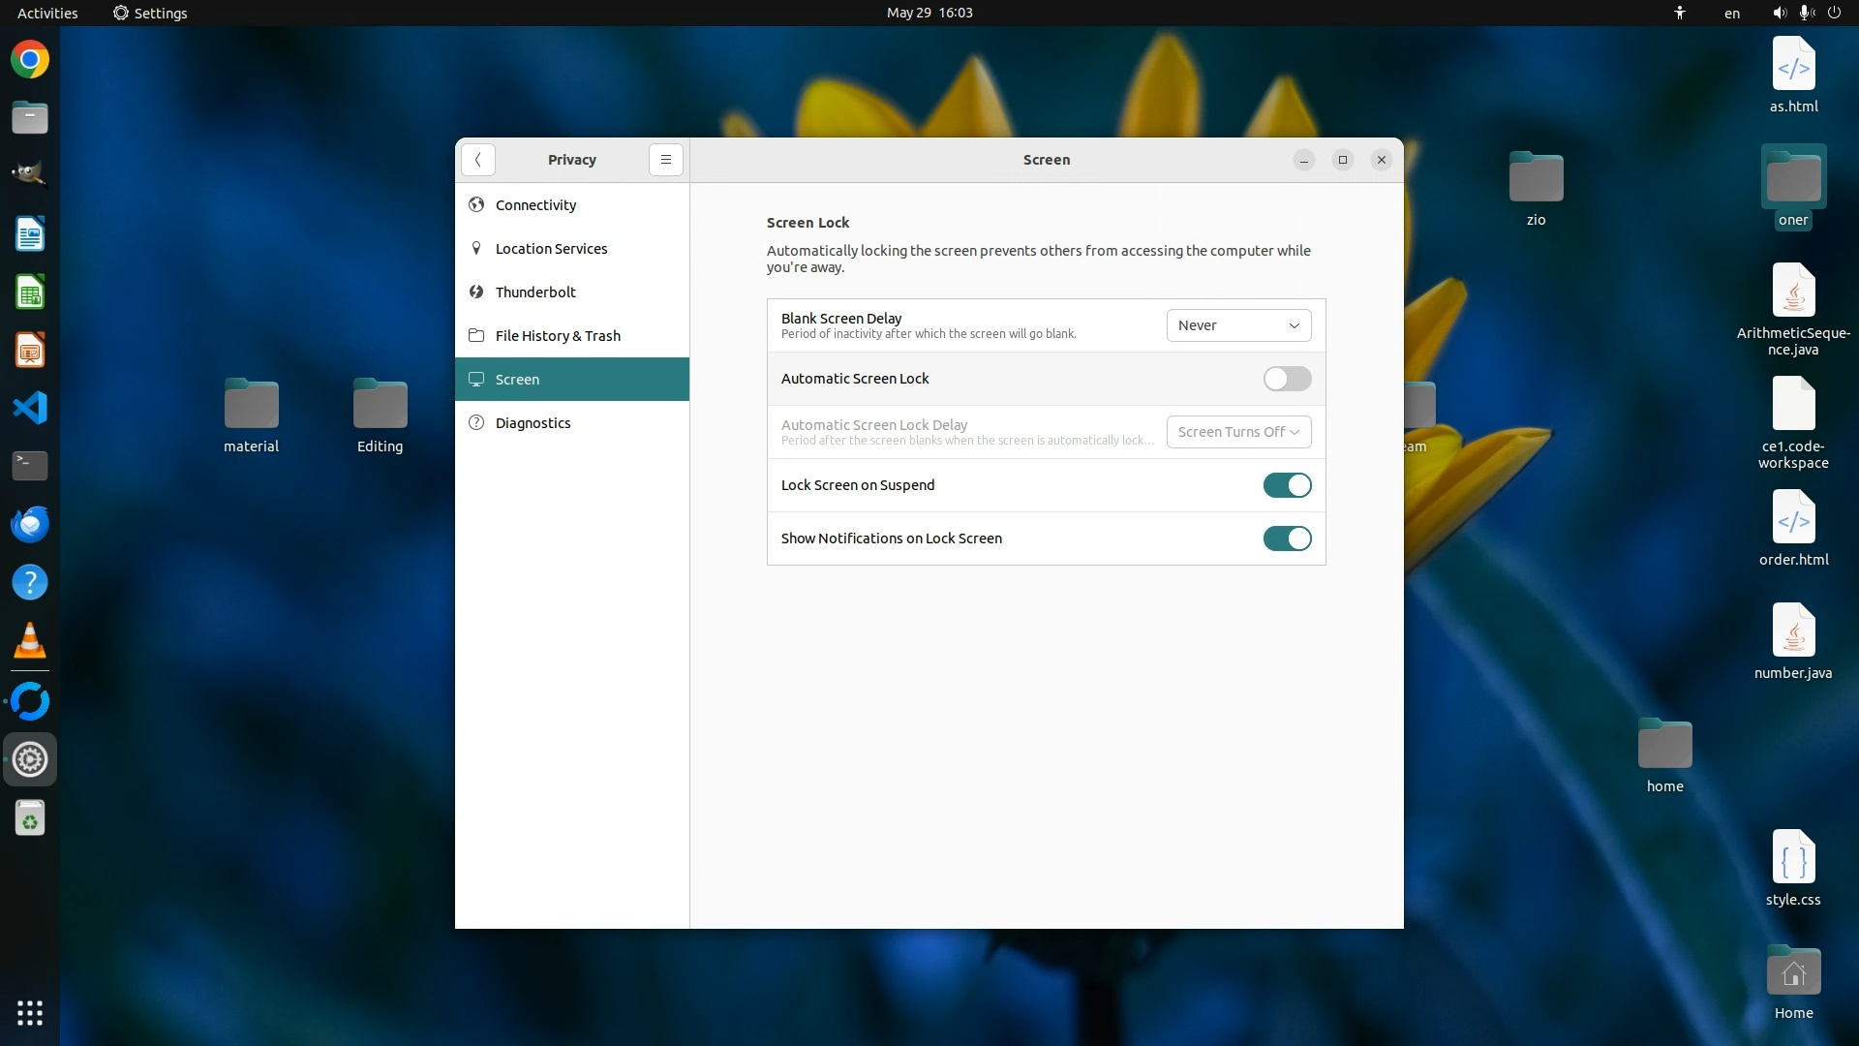Launch VLC media player from the dock
This screenshot has height=1046, width=1859.
tap(30, 640)
